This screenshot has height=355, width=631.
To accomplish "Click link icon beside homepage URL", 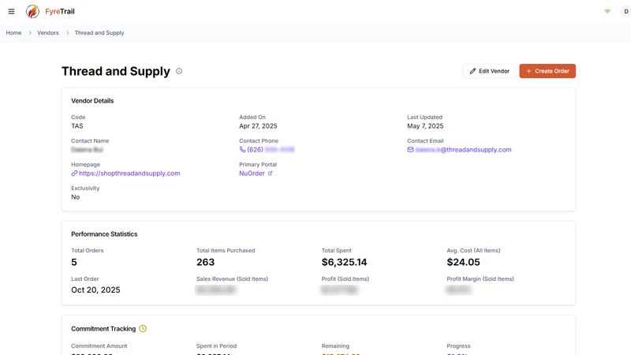I will click(74, 173).
